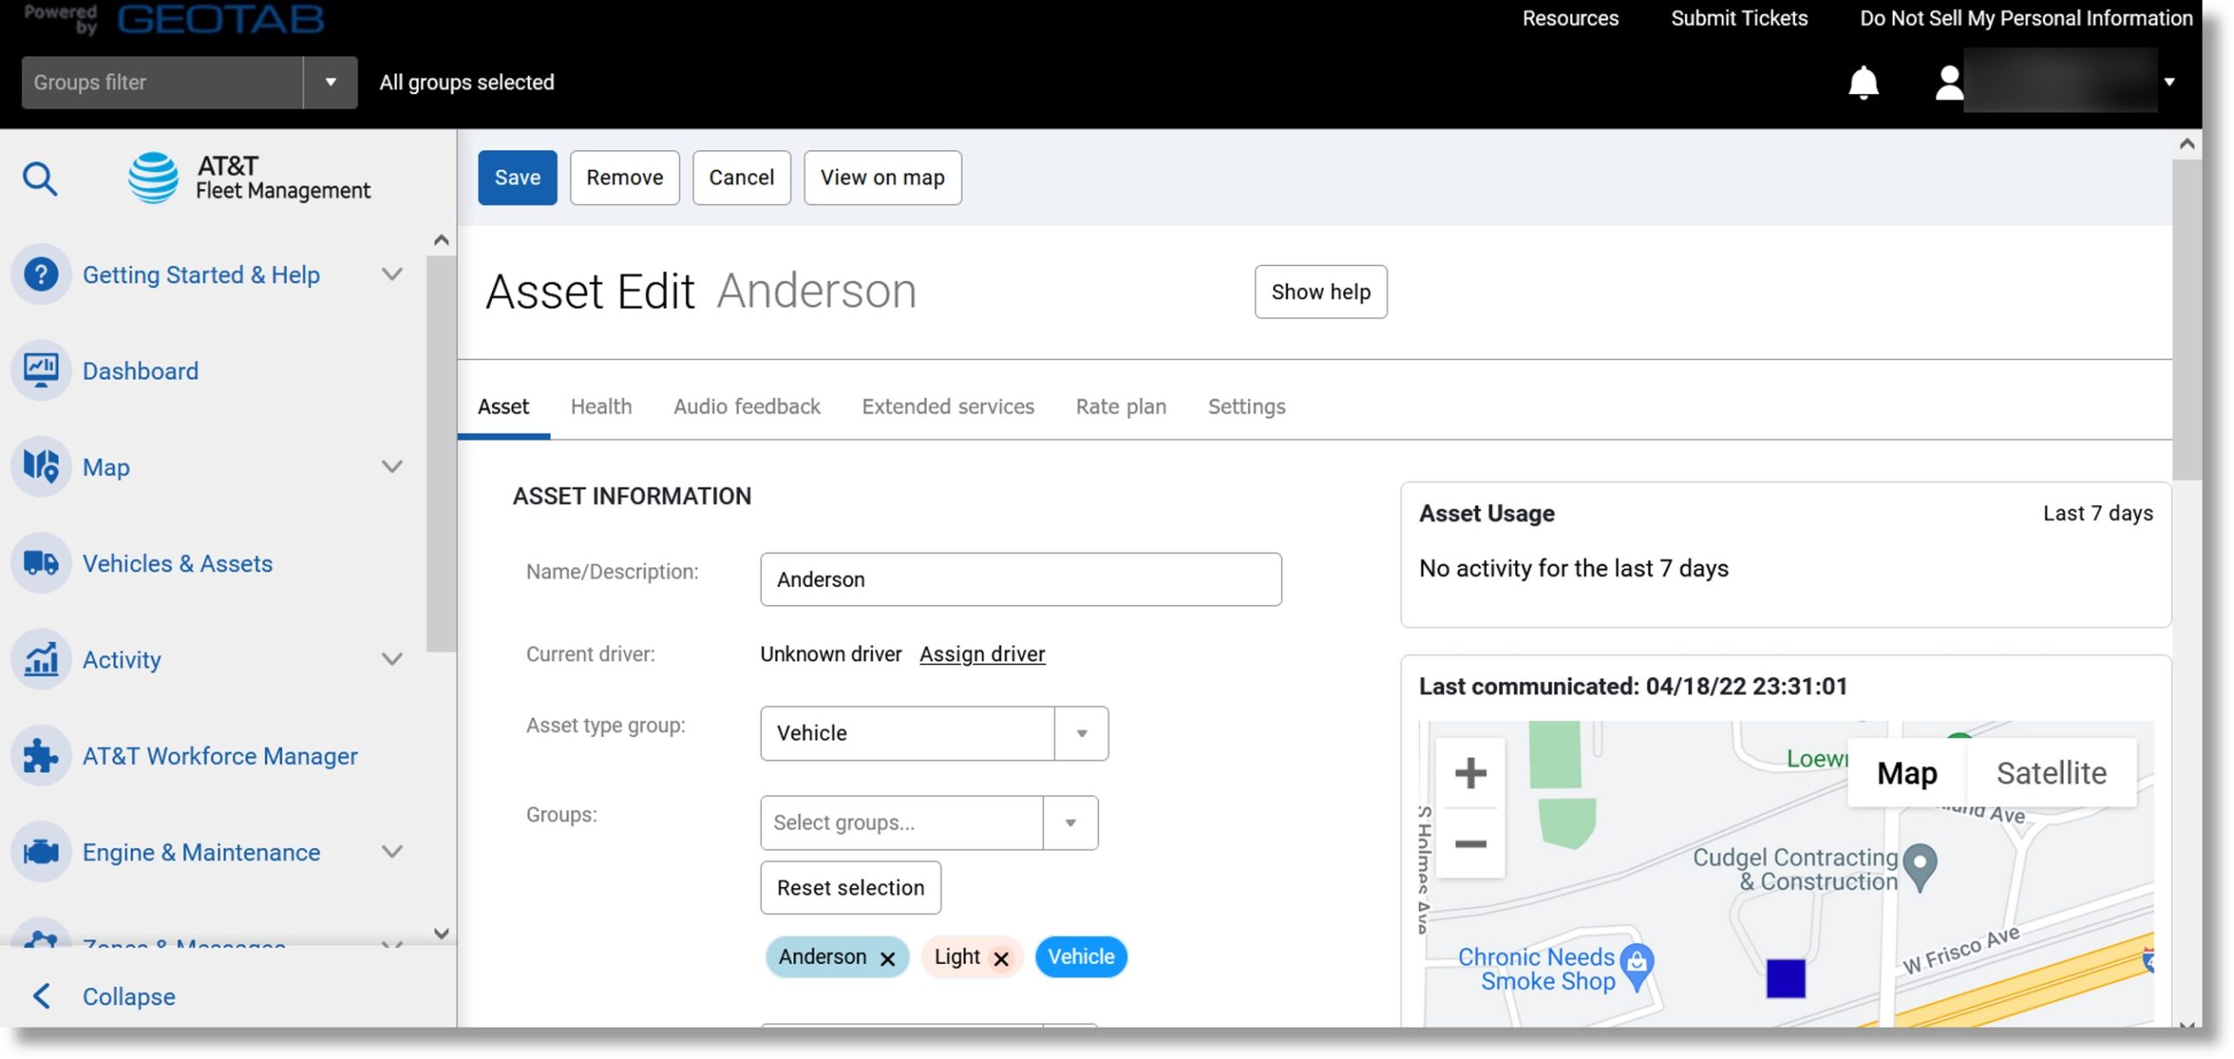Remove the Light group tag
Image resolution: width=2234 pixels, height=1059 pixels.
pyautogui.click(x=1000, y=957)
